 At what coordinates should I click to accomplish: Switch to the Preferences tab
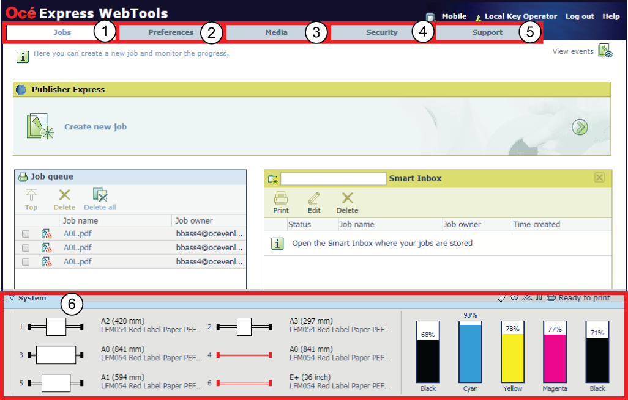pos(171,32)
